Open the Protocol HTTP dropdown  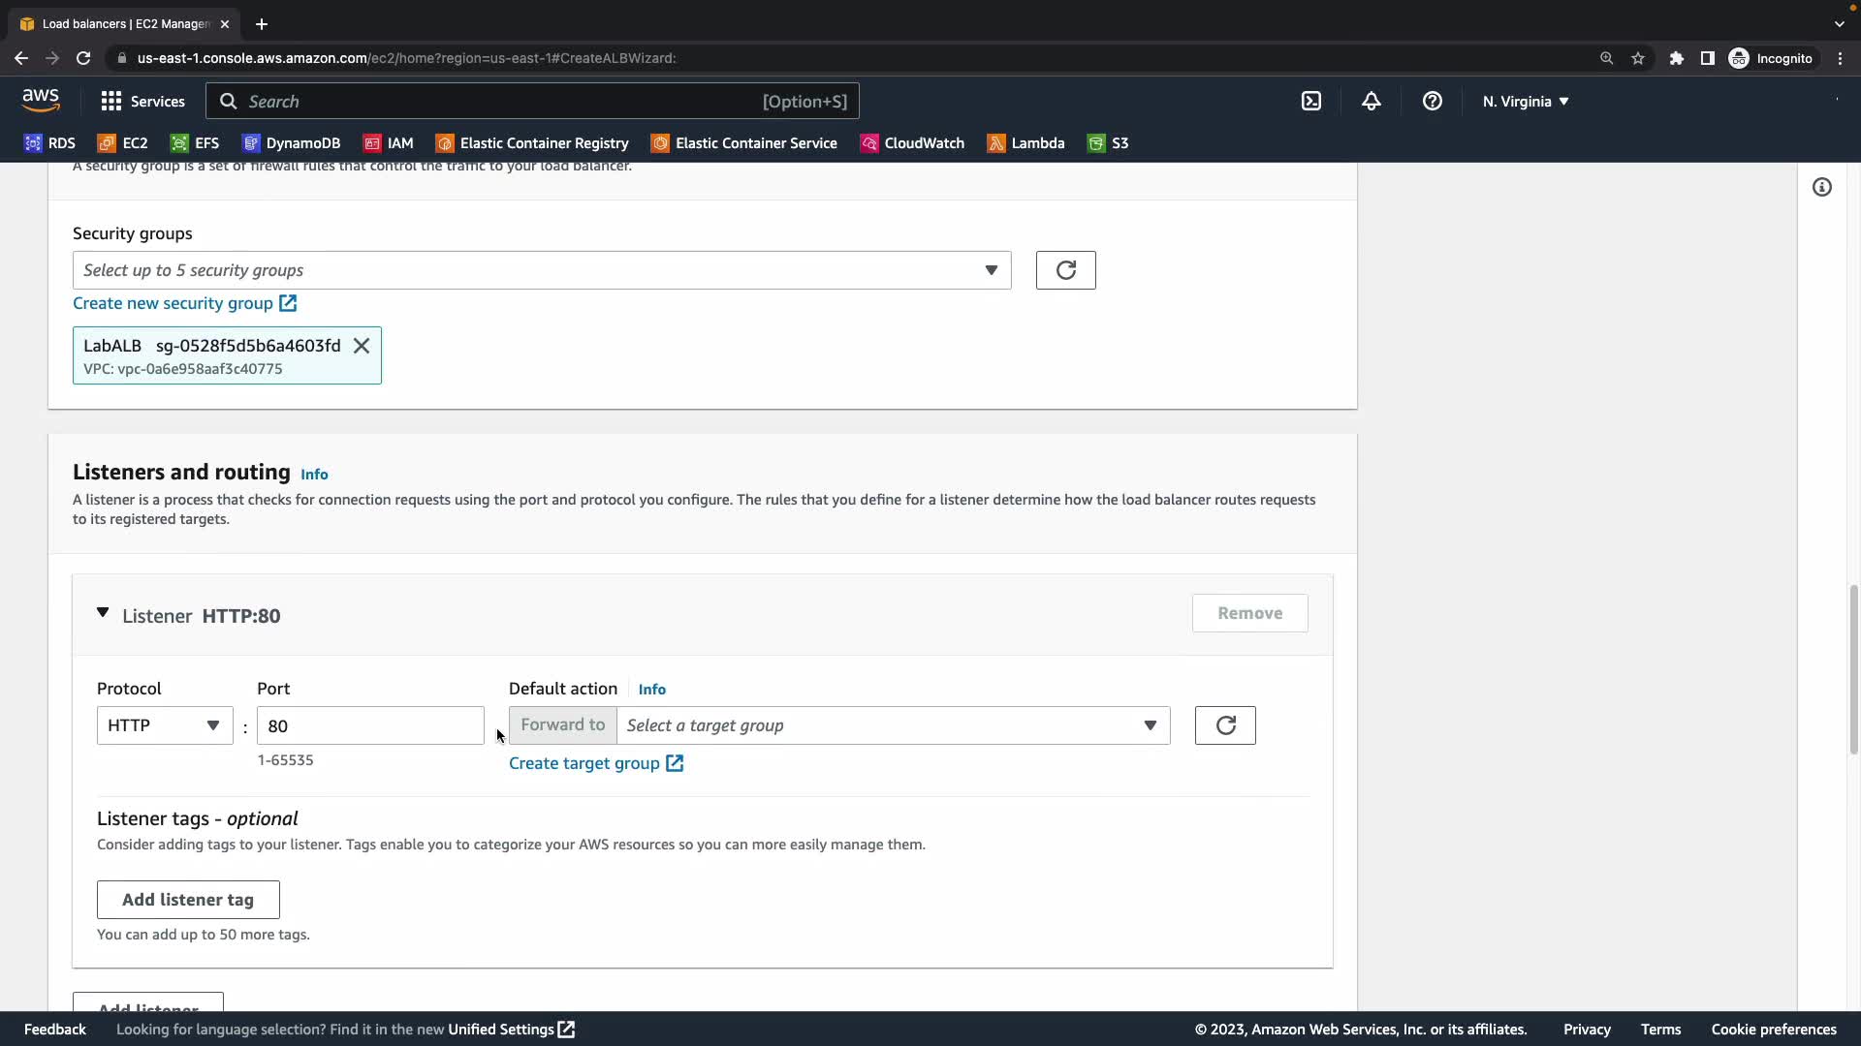pyautogui.click(x=164, y=725)
